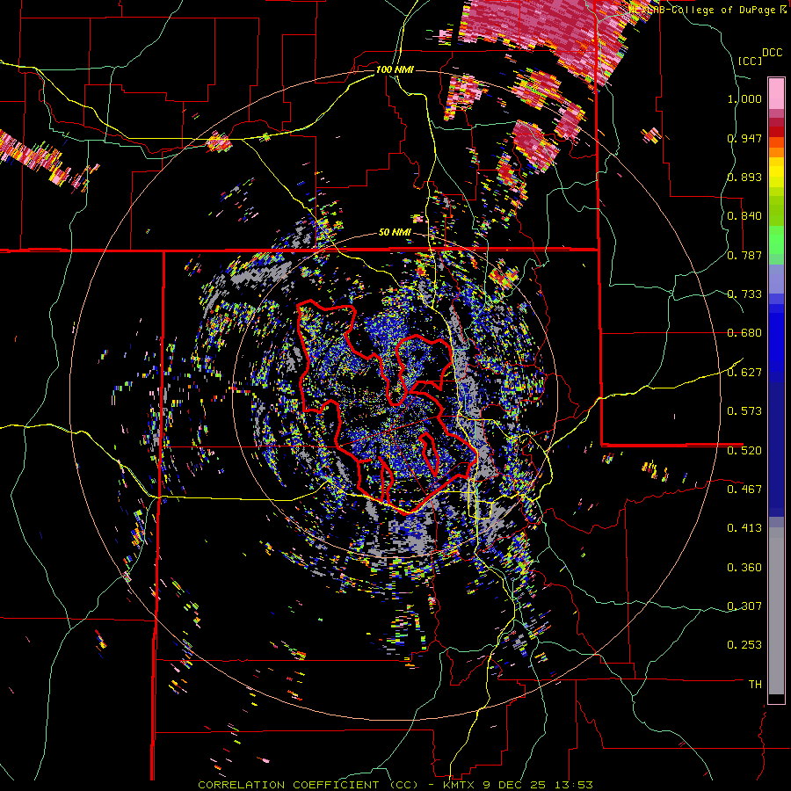Click the 0.893 scale label
Viewport: 791px width, 791px height.
[x=744, y=177]
